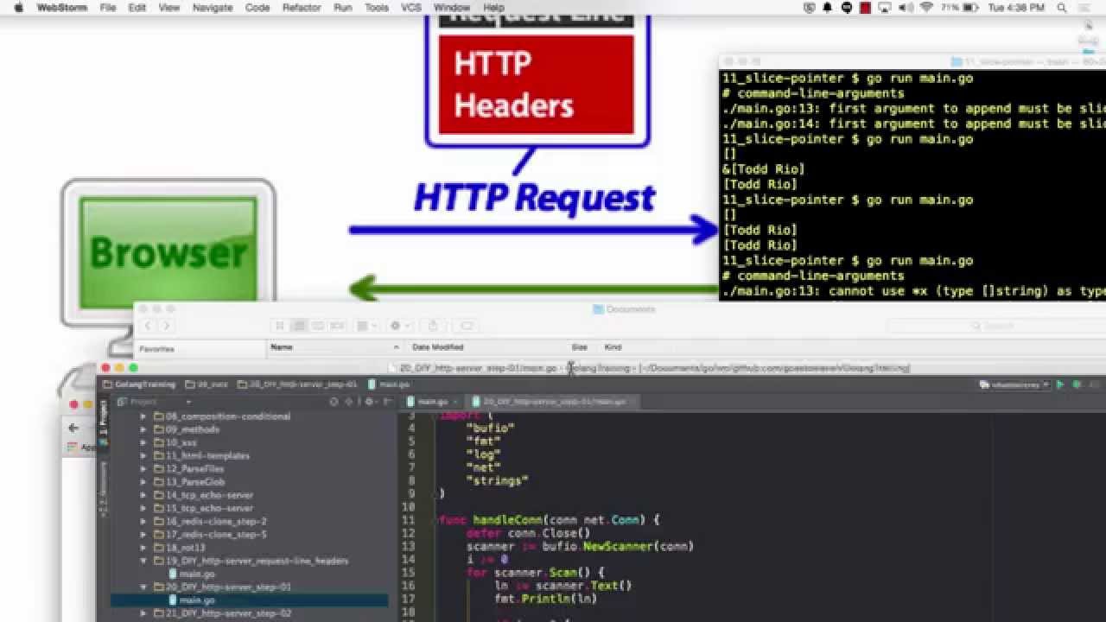Open the Project tool window side tab
Viewport: 1106px width, 622px height.
tap(103, 416)
